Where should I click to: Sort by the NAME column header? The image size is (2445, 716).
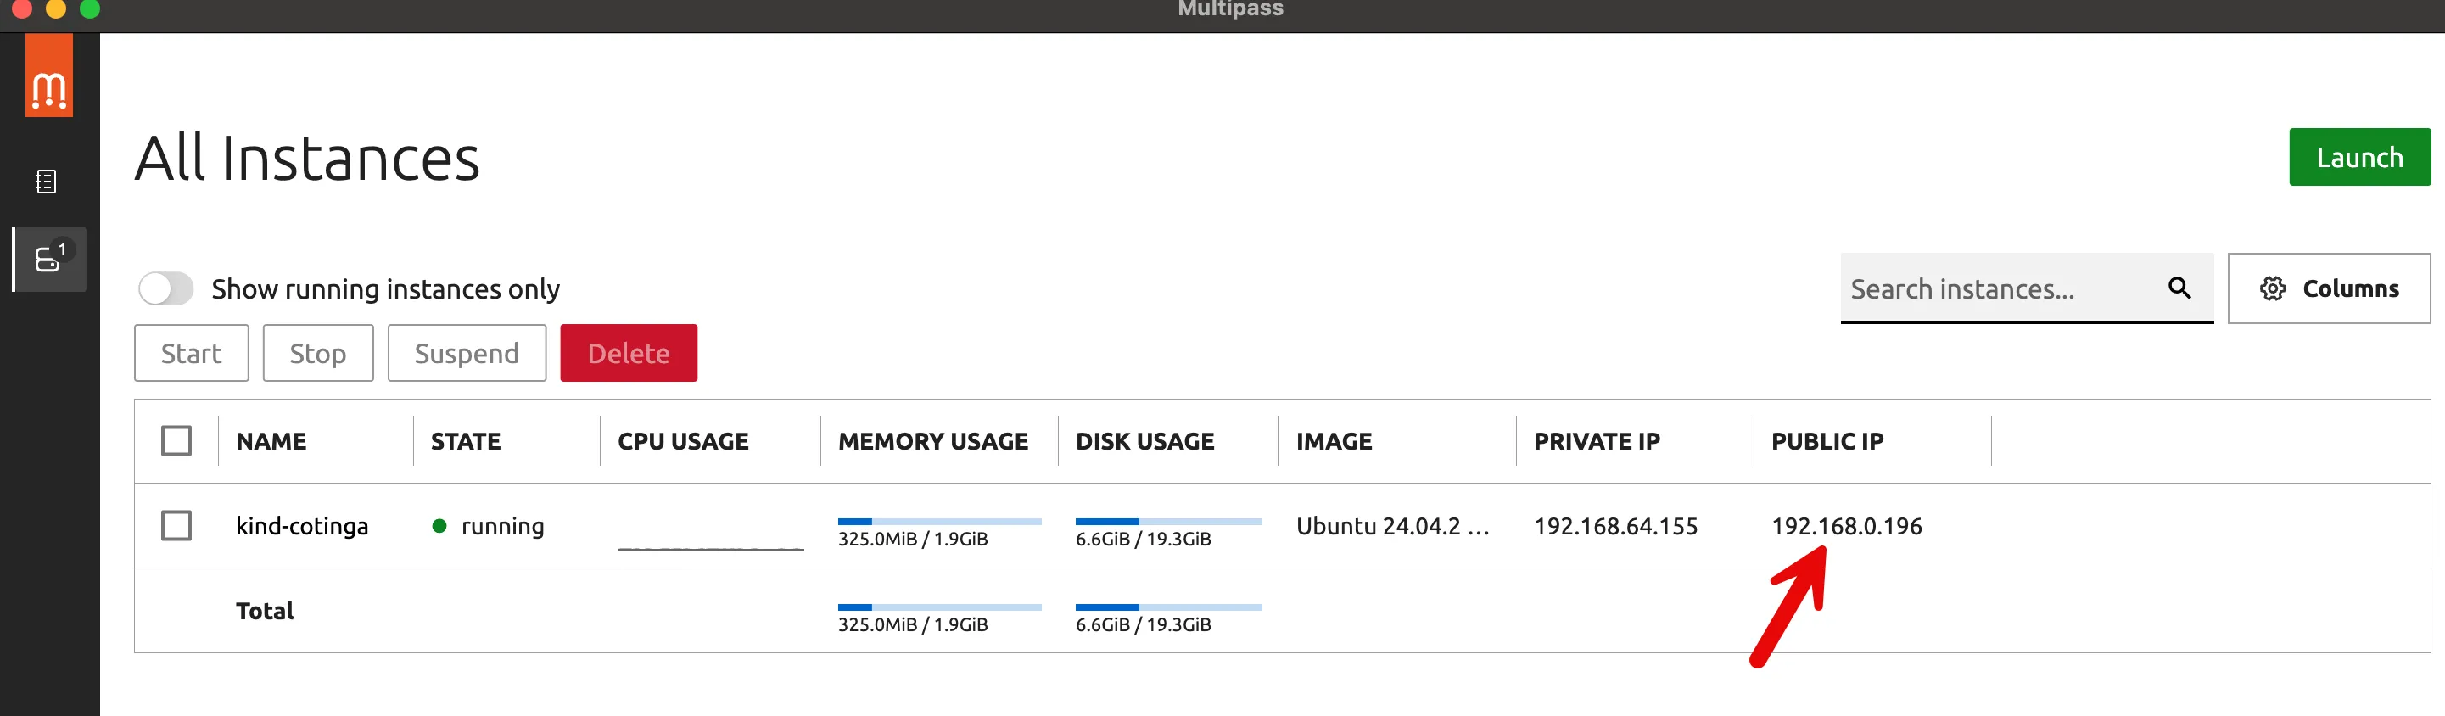pos(271,442)
